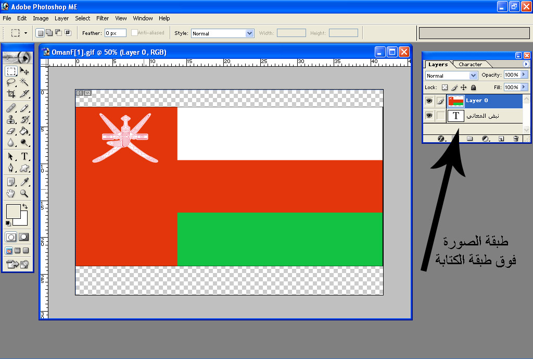Toggle lock image pixels (brush icon)
Screen dimensions: 533x359
click(454, 88)
